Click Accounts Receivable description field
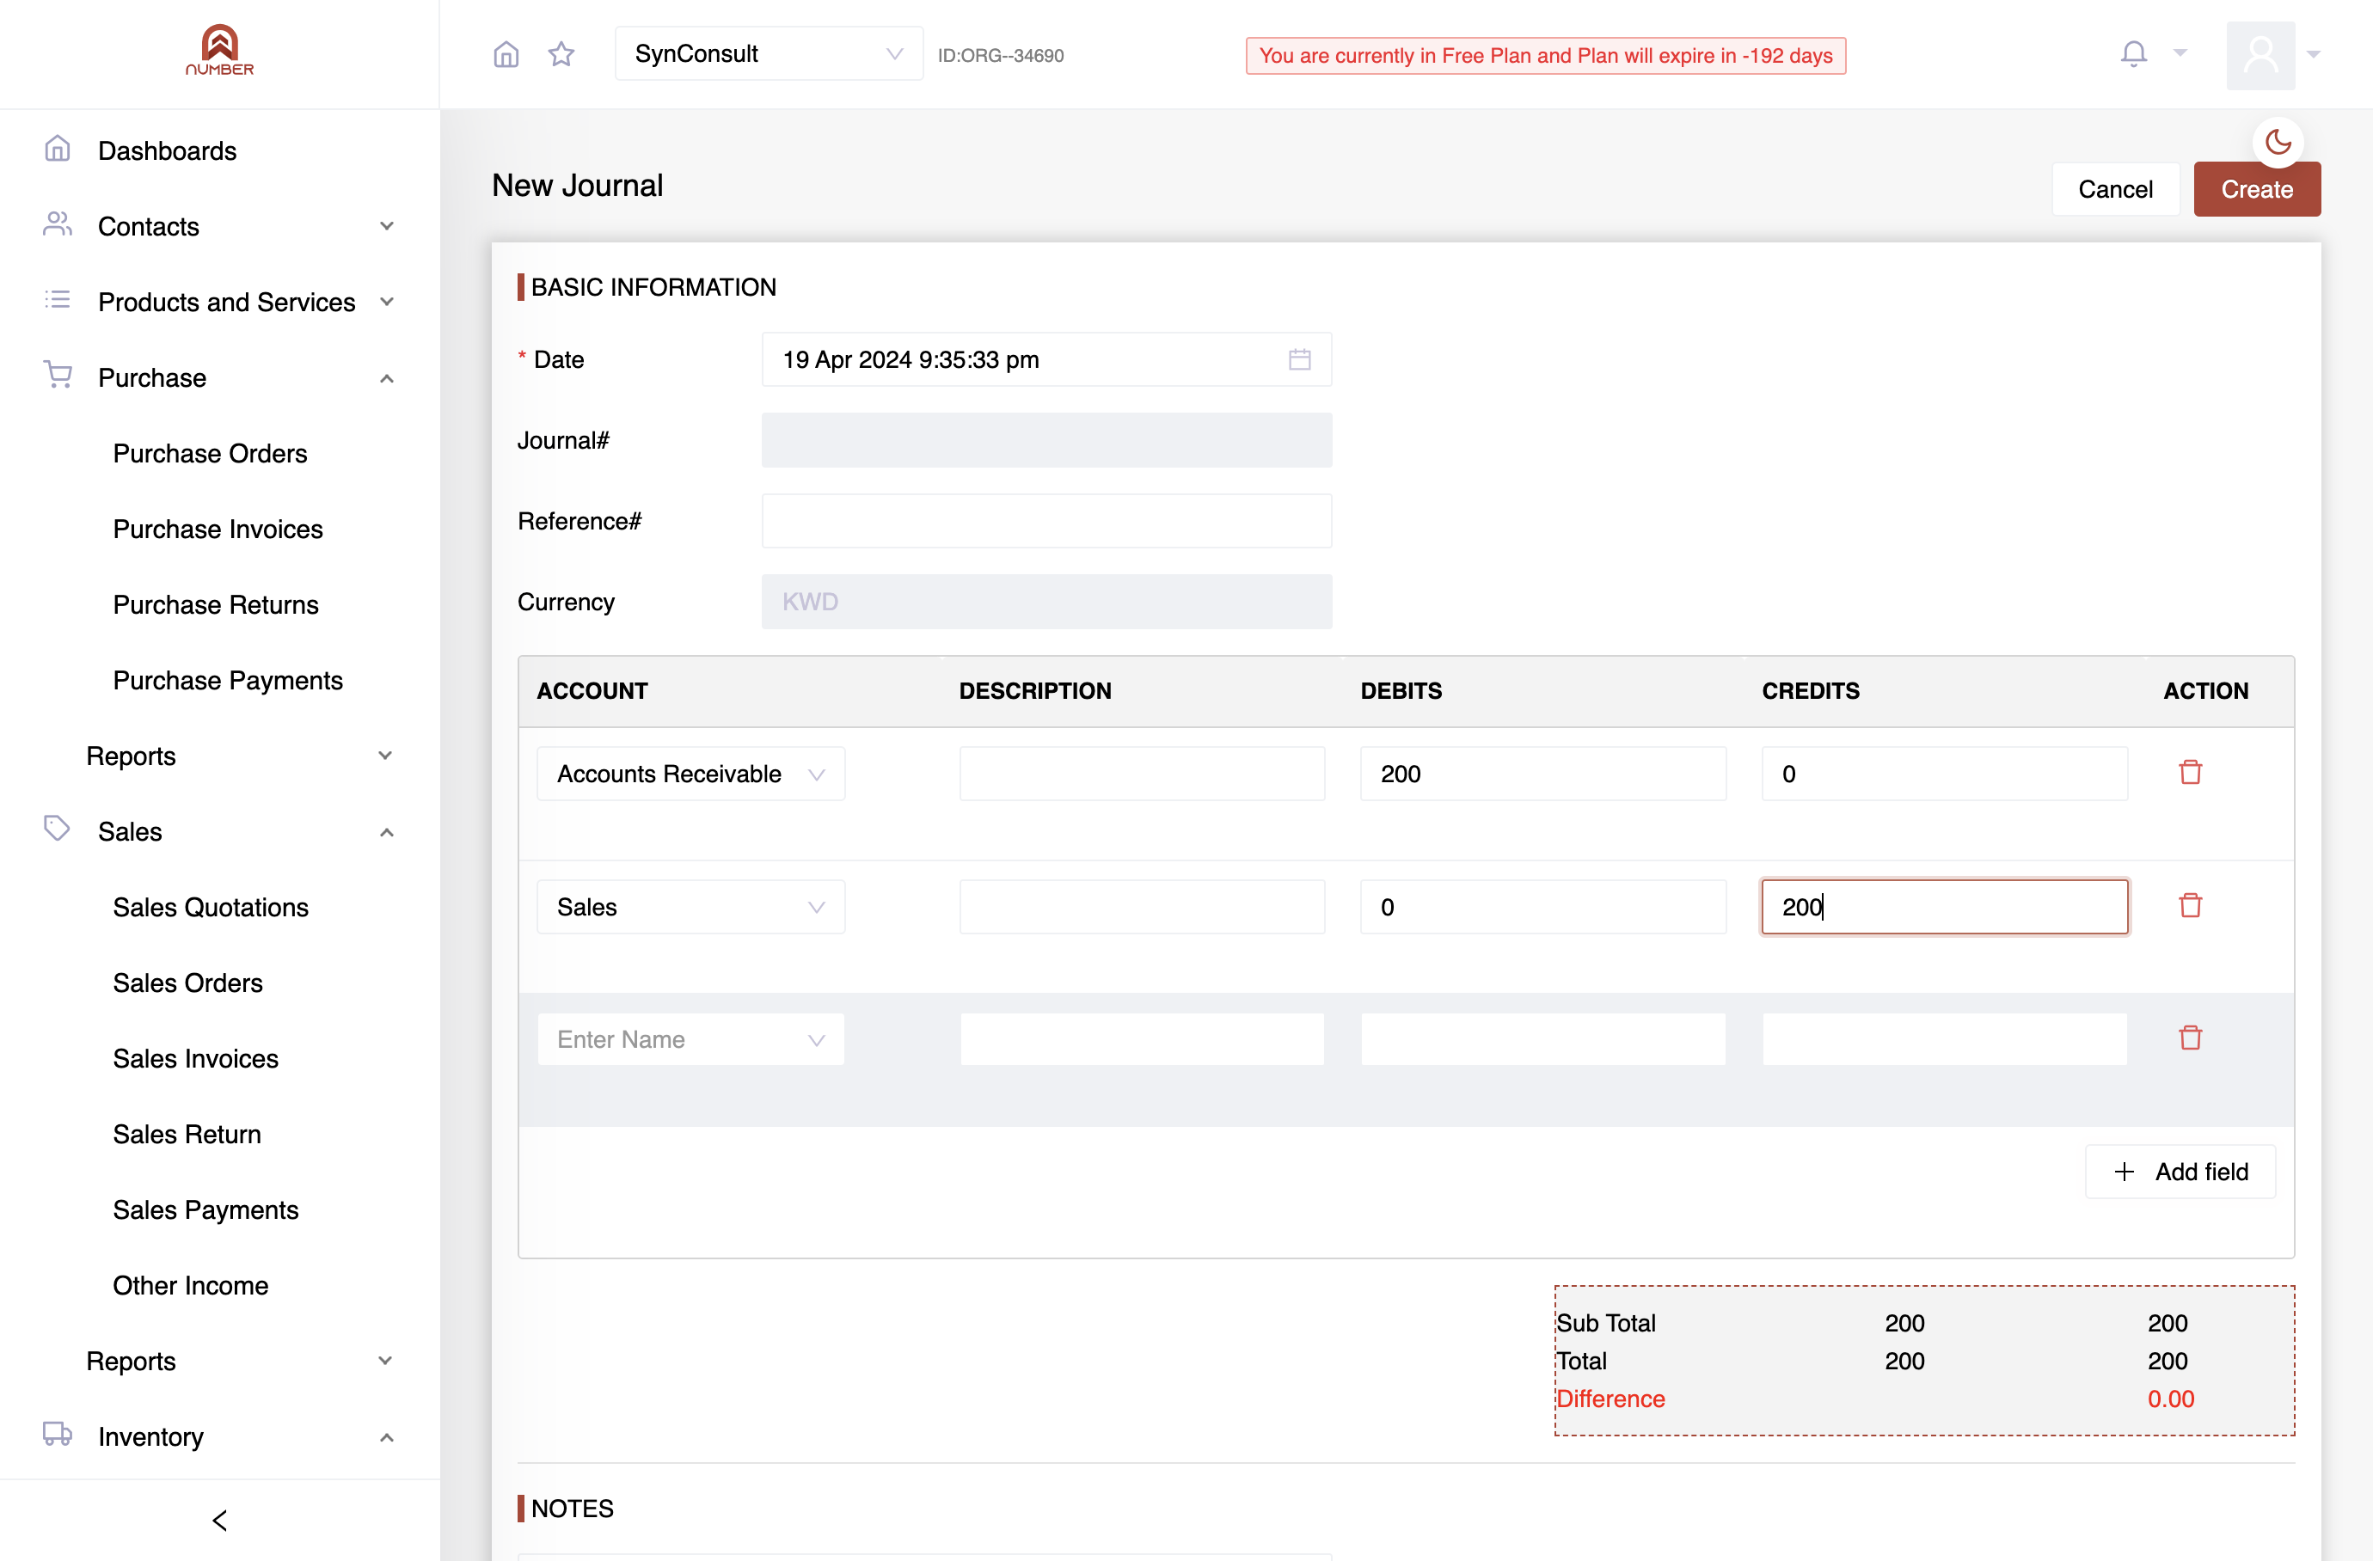This screenshot has height=1561, width=2373. (x=1142, y=774)
